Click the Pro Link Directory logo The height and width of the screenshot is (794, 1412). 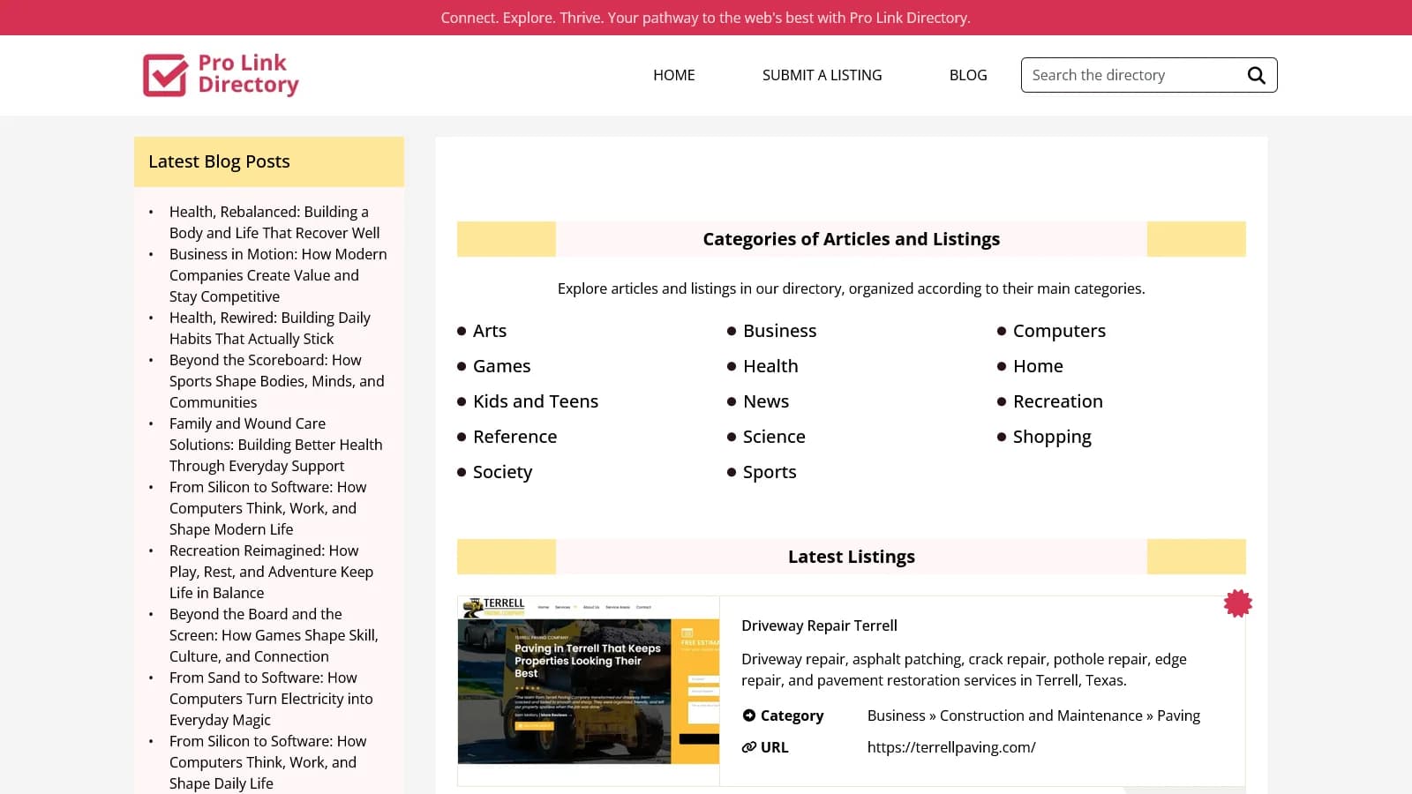tap(221, 75)
